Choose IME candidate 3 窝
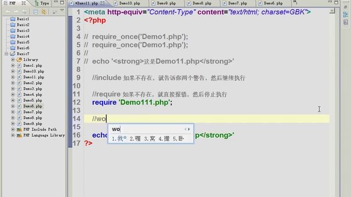 pos(150,138)
